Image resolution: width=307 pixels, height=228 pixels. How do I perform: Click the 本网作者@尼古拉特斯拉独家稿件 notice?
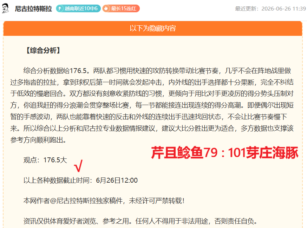[x=104, y=201]
